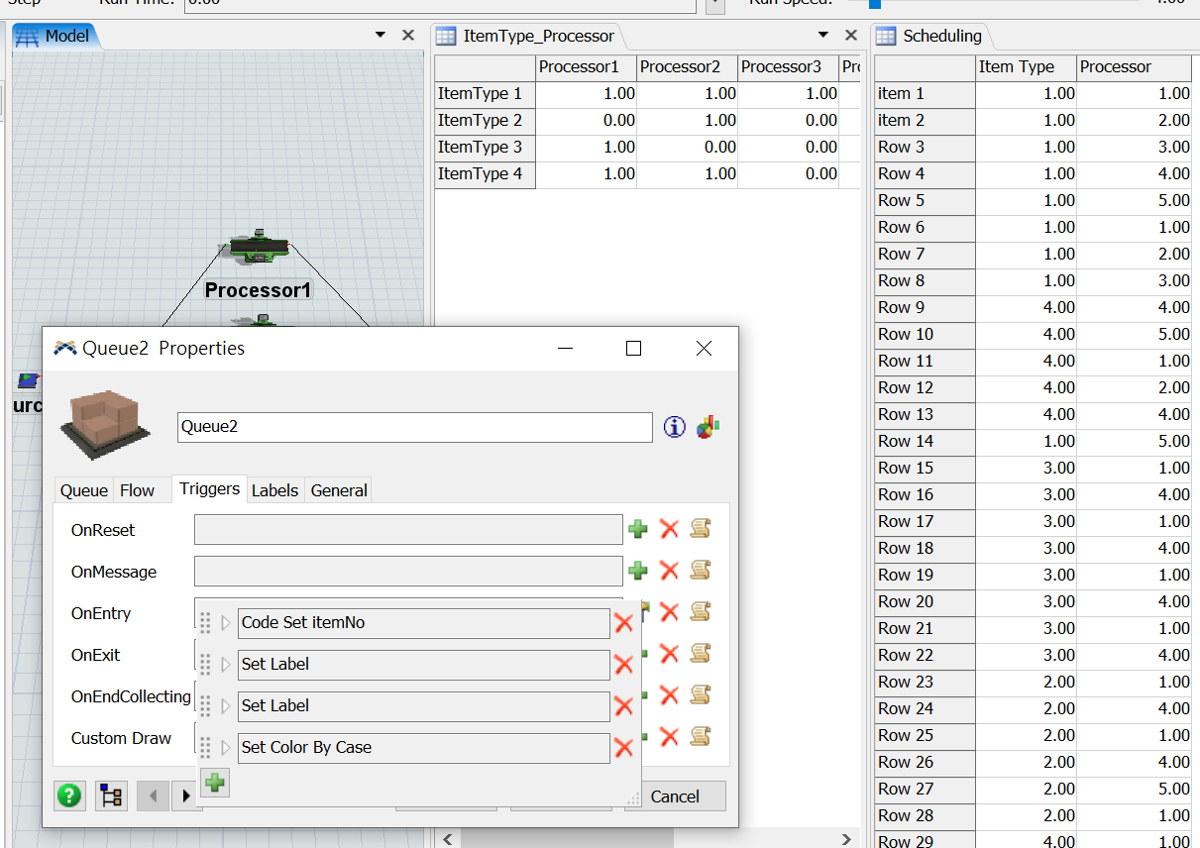1200x848 pixels.
Task: Open code editor scroll icon for Custom Draw
Action: click(x=701, y=737)
